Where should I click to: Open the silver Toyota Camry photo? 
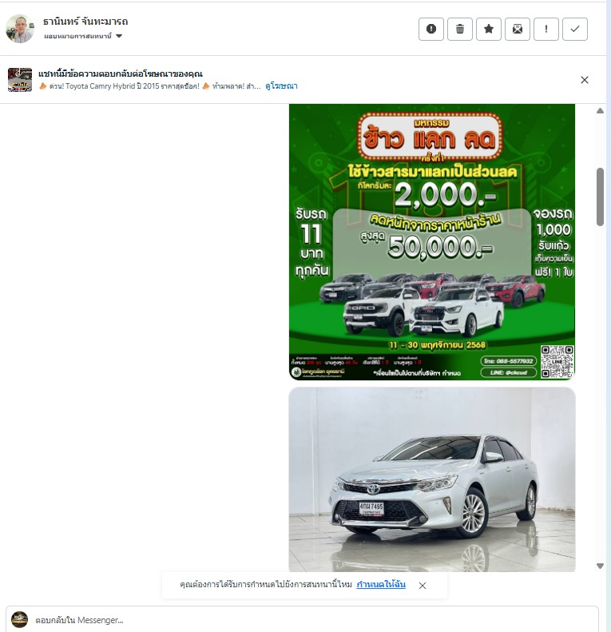431,479
